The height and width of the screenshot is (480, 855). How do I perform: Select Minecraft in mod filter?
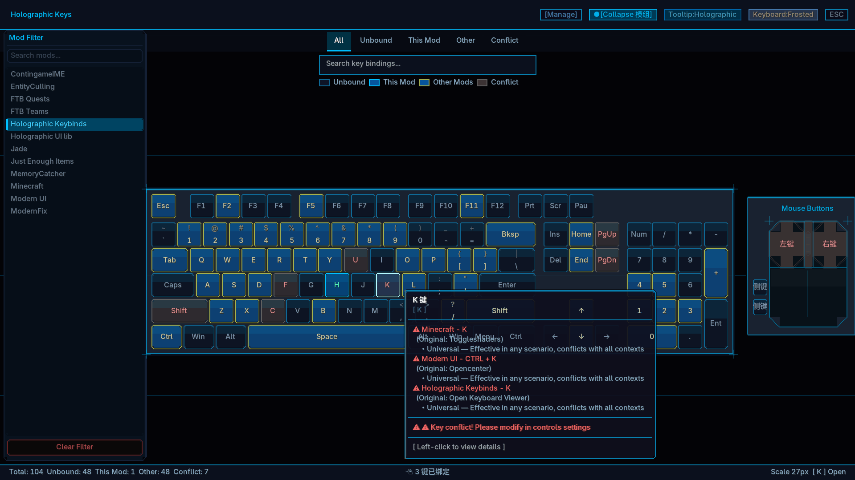[75, 186]
